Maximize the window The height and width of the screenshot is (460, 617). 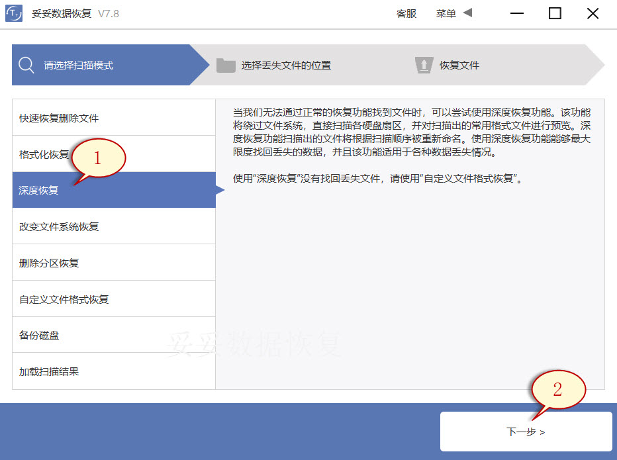pos(555,13)
